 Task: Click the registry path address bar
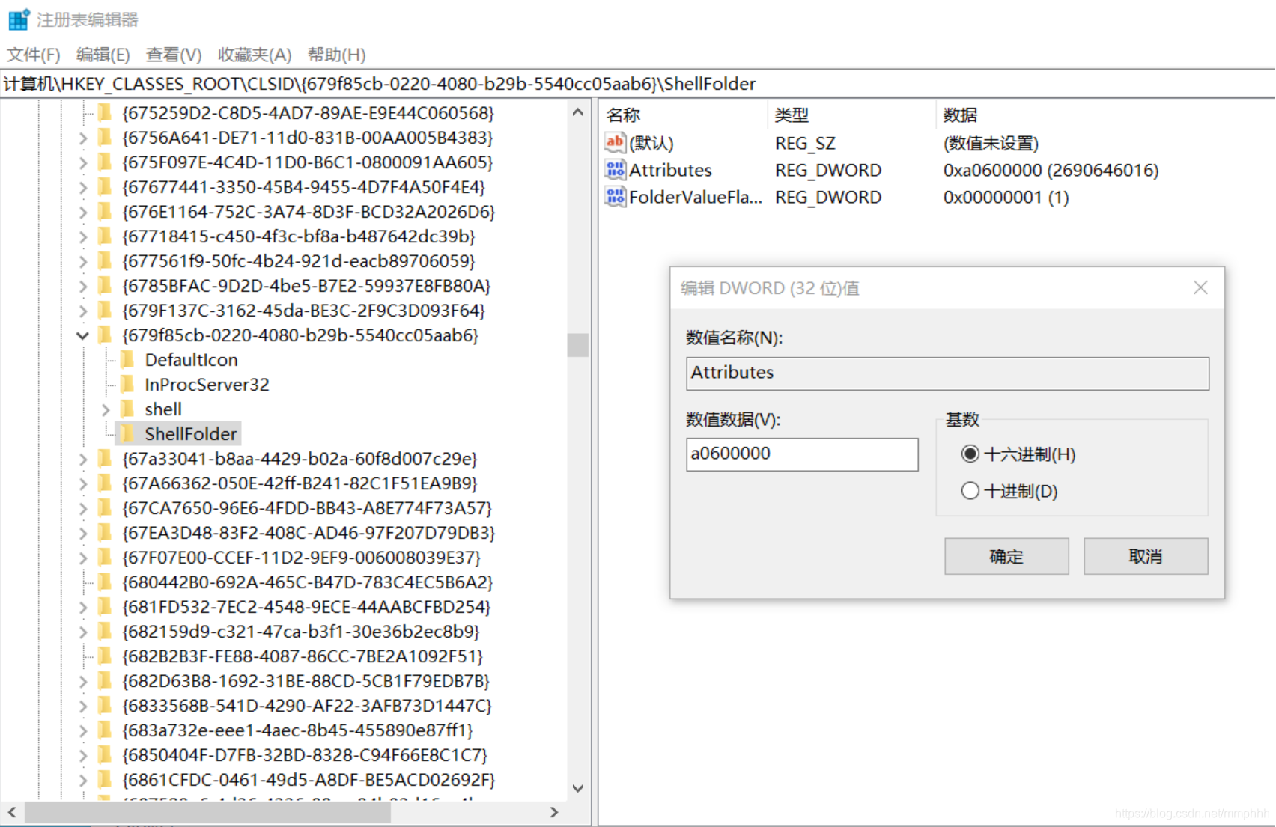tap(637, 83)
